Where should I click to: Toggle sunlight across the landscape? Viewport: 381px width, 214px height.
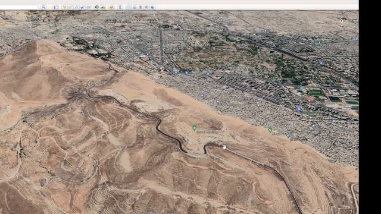click(x=103, y=7)
